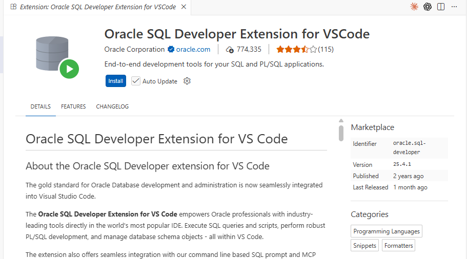Open the extension manage gear menu

click(187, 81)
